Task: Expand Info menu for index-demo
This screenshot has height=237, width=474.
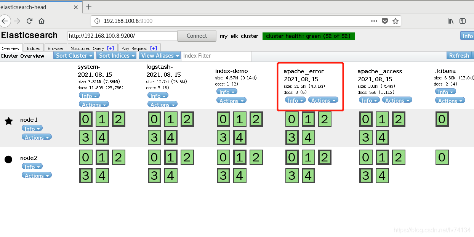Action: pyautogui.click(x=227, y=92)
